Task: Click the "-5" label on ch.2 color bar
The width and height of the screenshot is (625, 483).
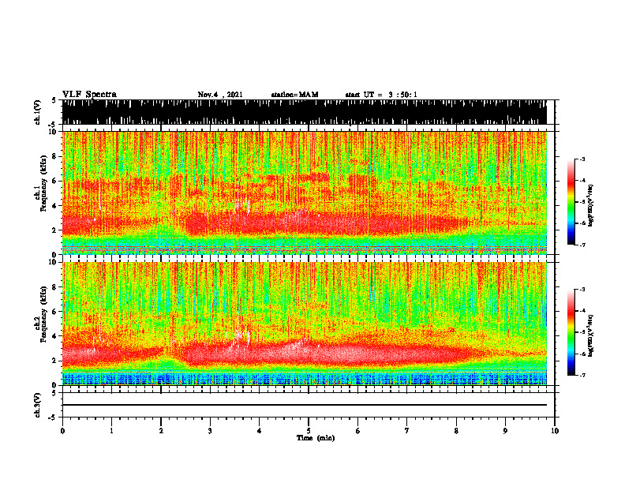Action: coord(582,332)
